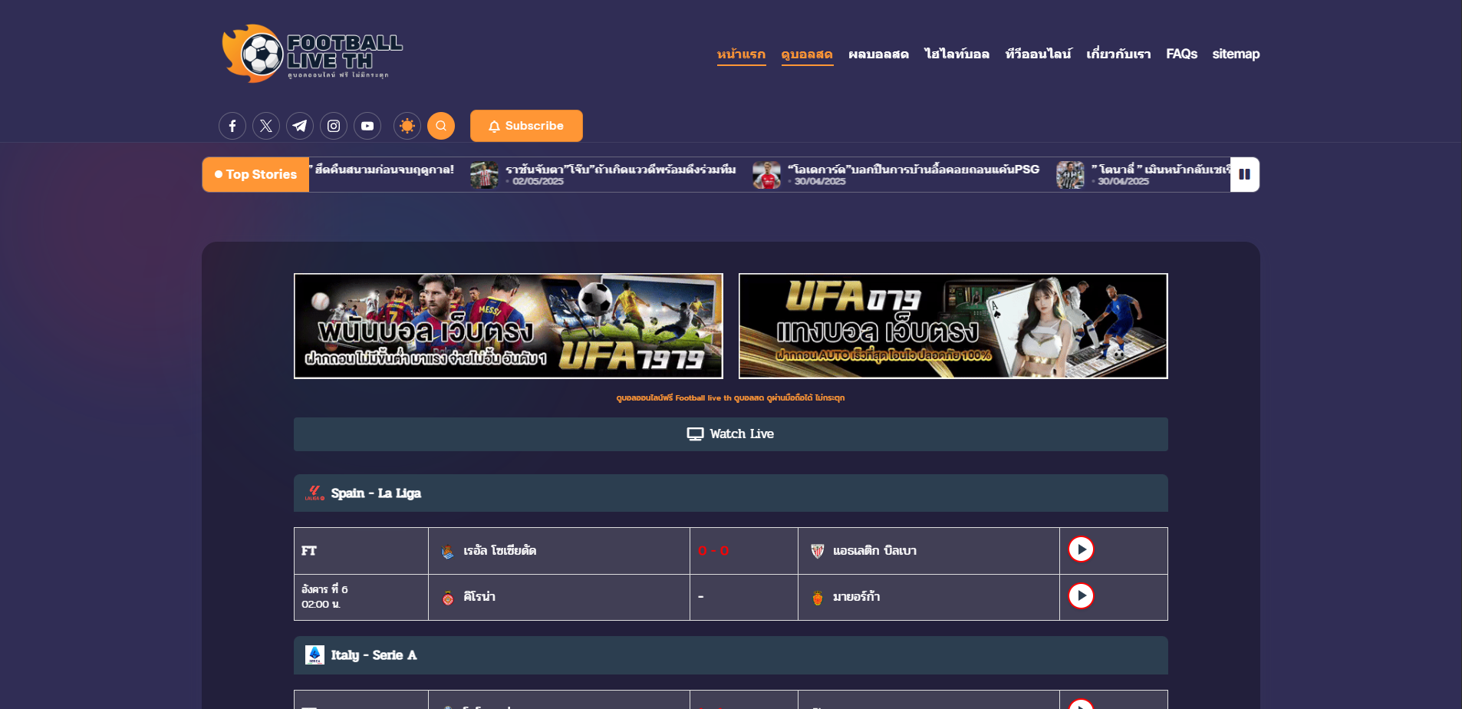Screen dimensions: 1462x709
Task: Click the Football Live TH logo
Action: pos(312,53)
